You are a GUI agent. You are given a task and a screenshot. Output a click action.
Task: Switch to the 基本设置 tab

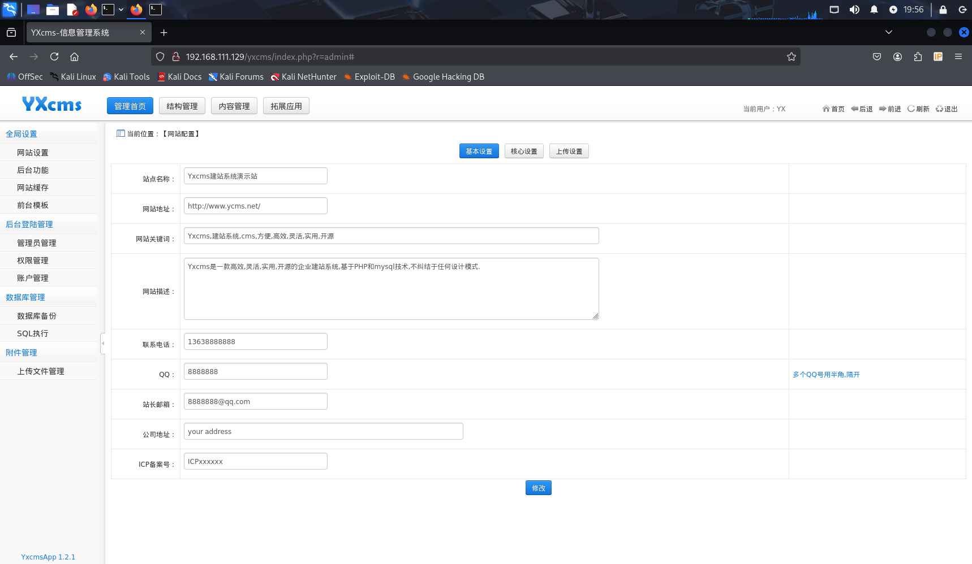tap(479, 151)
